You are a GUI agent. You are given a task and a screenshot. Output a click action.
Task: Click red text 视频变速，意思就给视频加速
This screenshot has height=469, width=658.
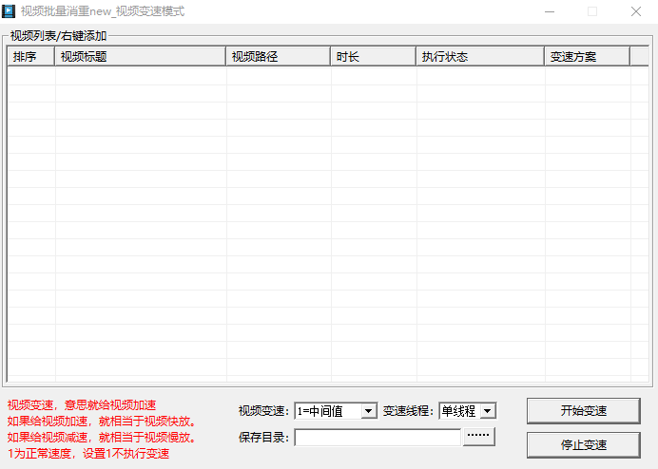(82, 404)
